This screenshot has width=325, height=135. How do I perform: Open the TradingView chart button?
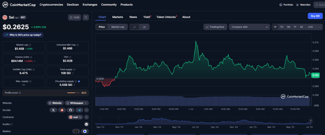pyautogui.click(x=216, y=27)
